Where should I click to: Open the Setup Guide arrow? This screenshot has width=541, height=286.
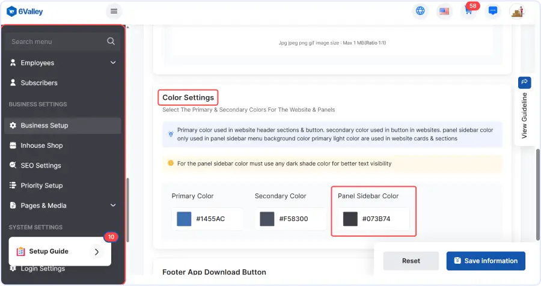point(97,252)
